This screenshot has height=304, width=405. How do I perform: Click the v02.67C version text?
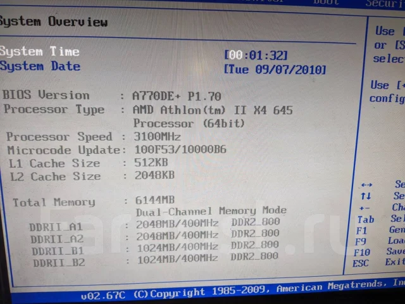[x=104, y=296]
